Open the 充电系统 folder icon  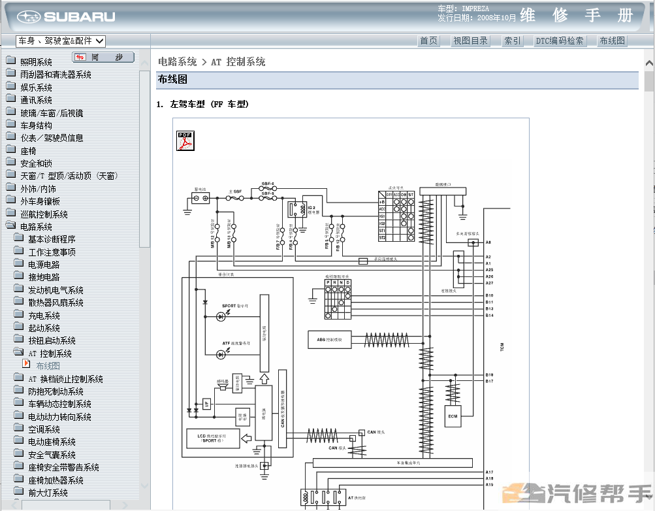18,314
